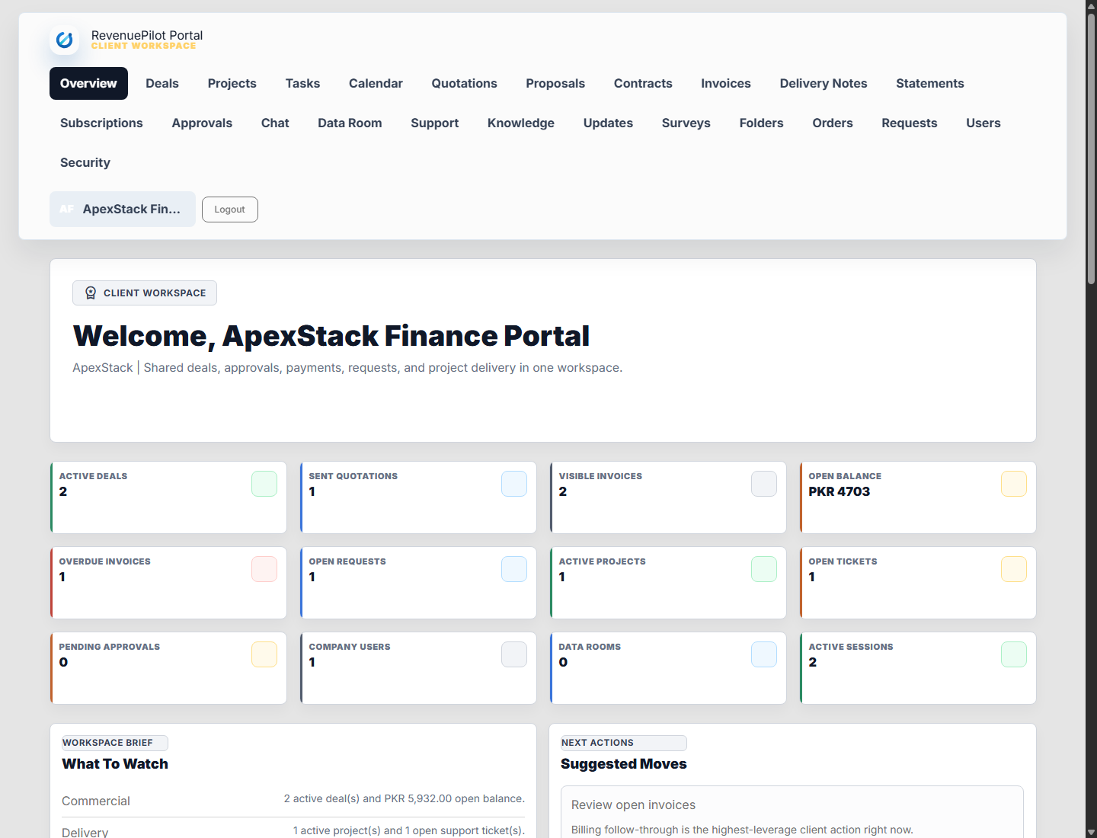Viewport: 1097px width, 838px height.
Task: Click the Company Users card icon
Action: (514, 654)
